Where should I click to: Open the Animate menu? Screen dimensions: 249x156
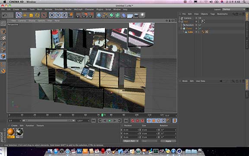click(48, 10)
